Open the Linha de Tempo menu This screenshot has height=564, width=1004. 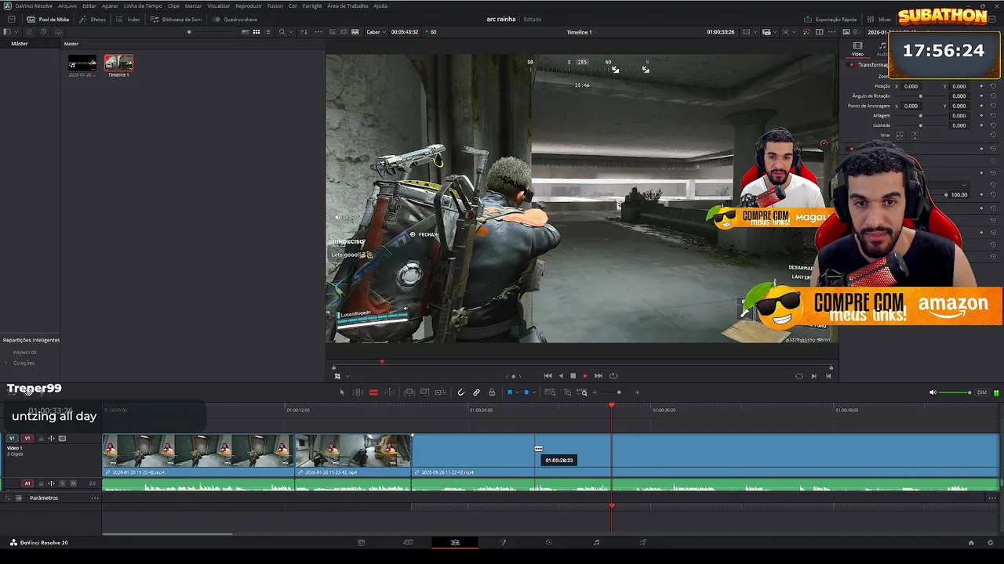(x=143, y=5)
